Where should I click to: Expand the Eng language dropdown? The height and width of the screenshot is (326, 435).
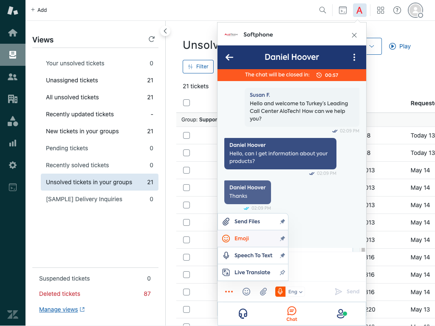pyautogui.click(x=296, y=292)
